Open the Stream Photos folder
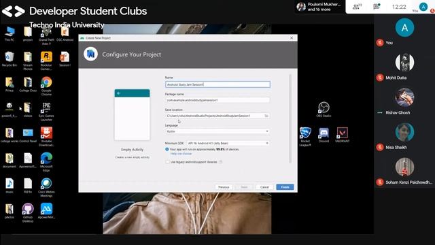Viewport: 435px width, 245px height. (28, 61)
